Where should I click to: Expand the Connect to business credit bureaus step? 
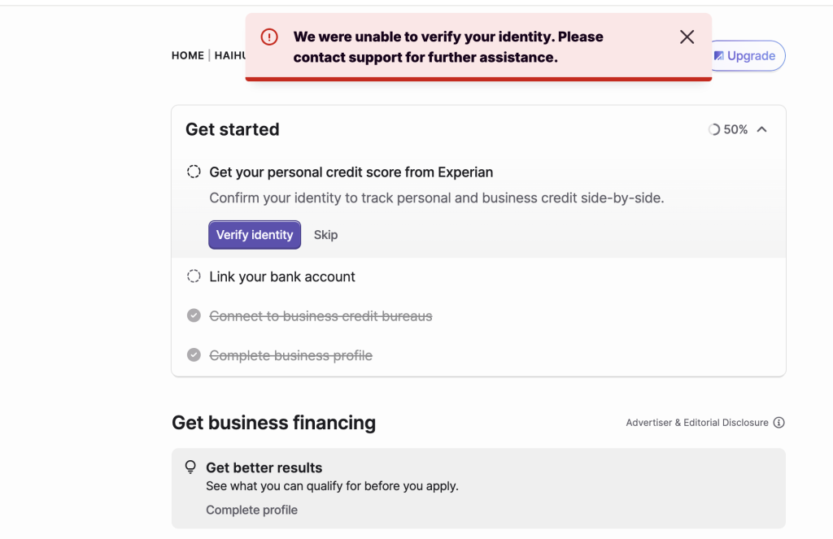pos(321,315)
